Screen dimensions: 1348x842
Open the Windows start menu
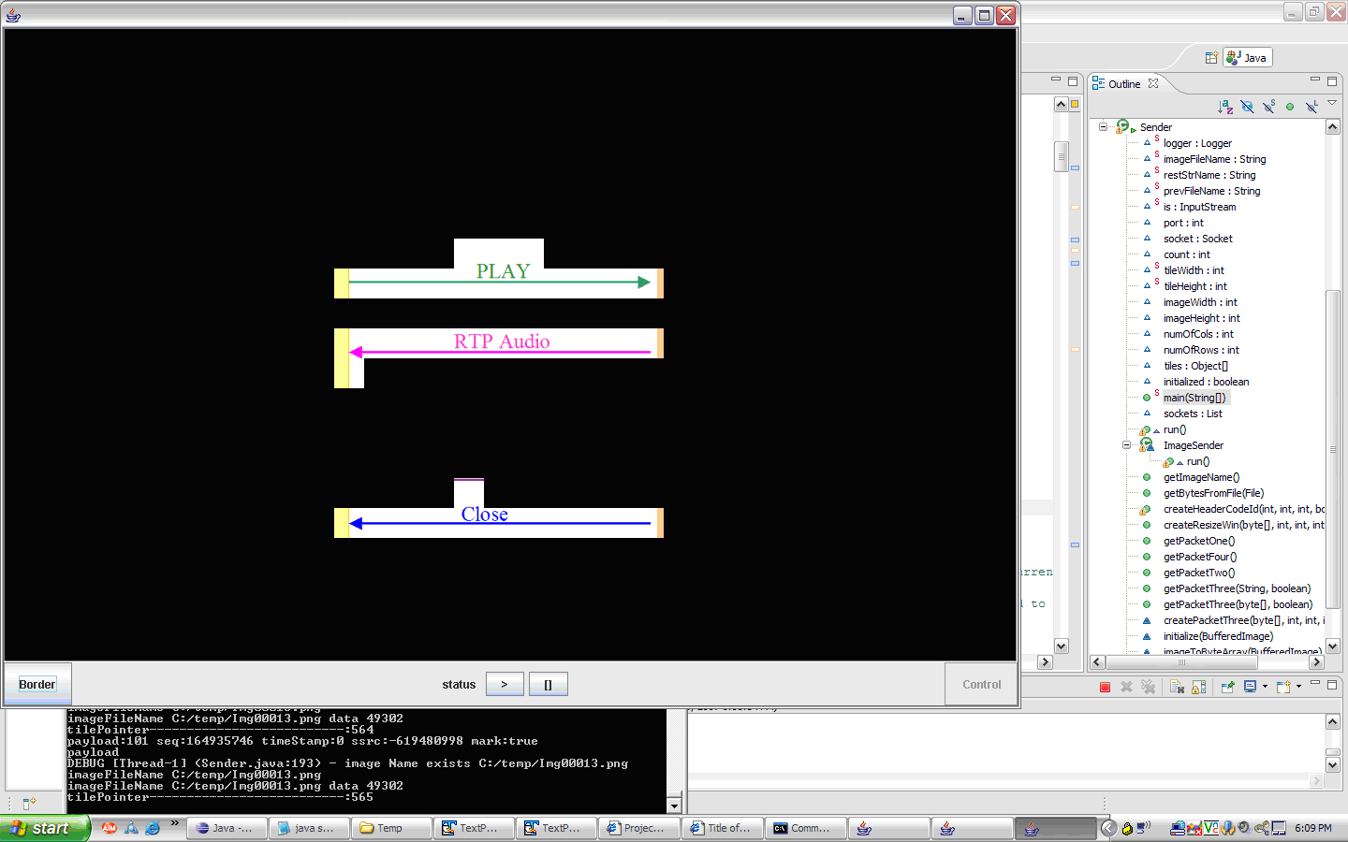coord(44,828)
